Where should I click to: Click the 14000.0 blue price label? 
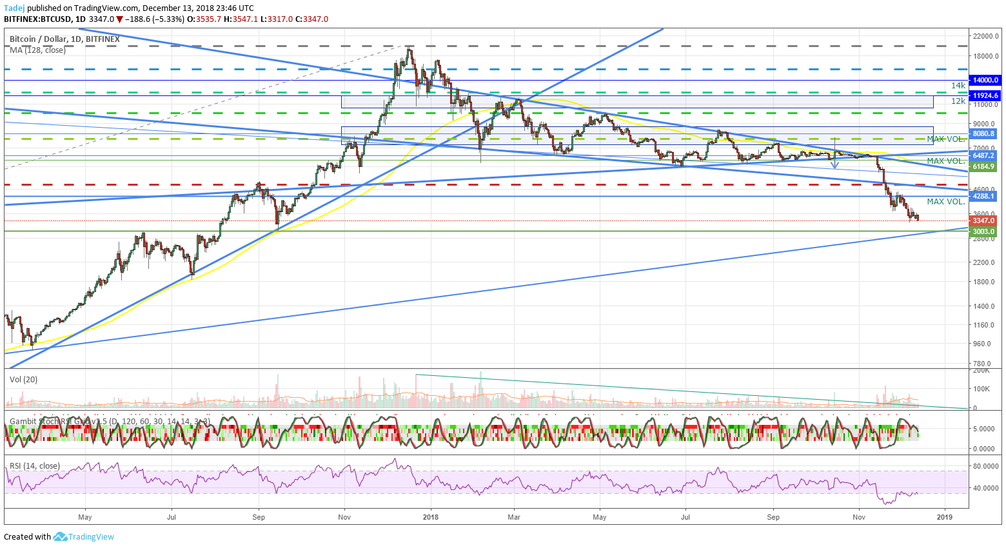pyautogui.click(x=985, y=80)
